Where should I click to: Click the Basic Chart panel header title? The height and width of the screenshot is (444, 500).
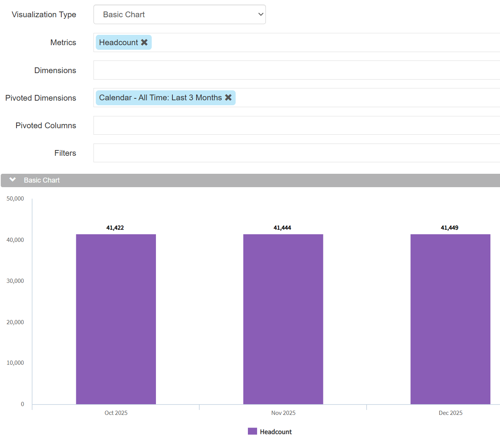point(42,180)
